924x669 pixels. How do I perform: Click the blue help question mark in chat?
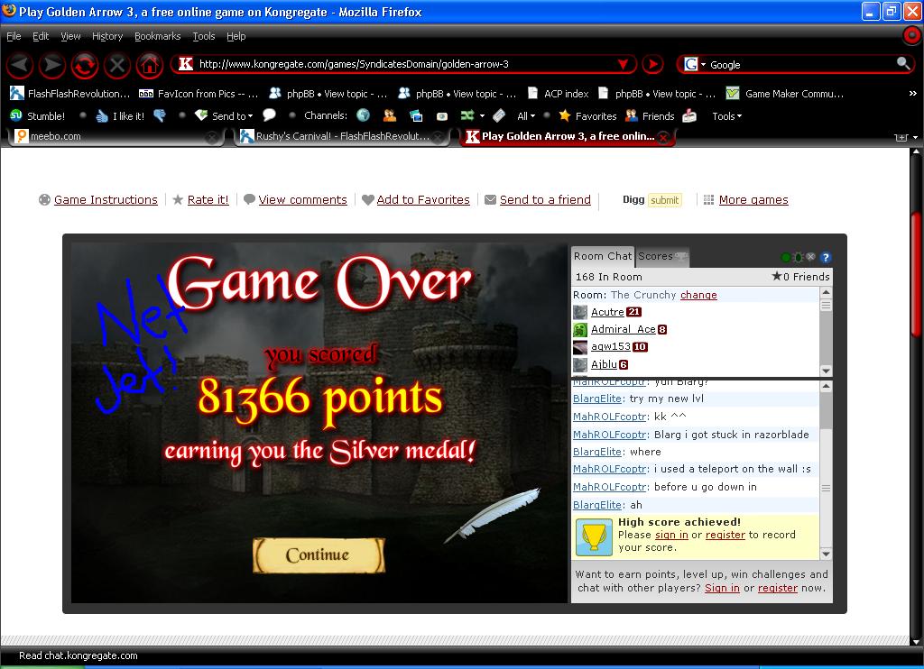coord(826,257)
